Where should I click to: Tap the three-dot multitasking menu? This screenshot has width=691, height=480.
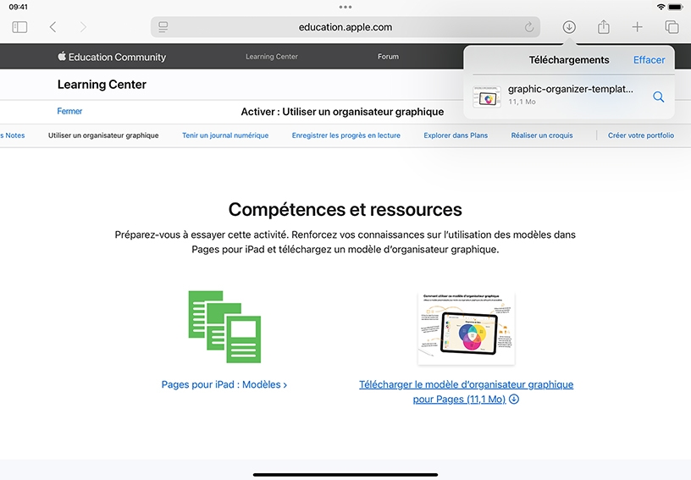click(345, 7)
